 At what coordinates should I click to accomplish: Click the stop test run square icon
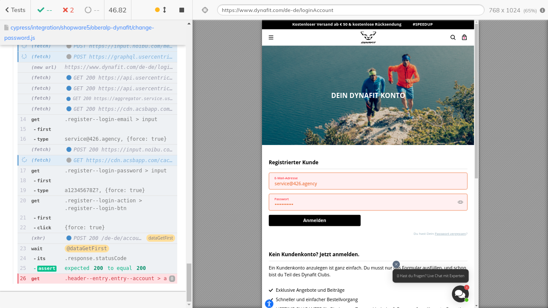[182, 10]
